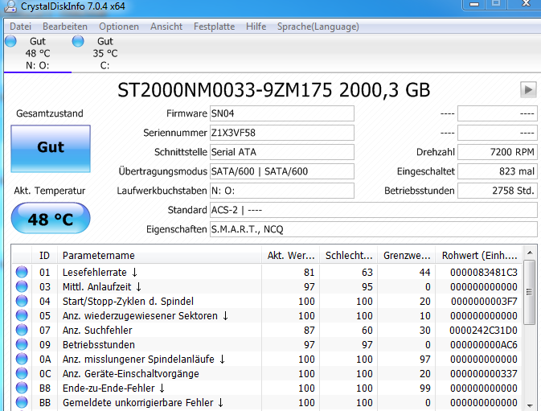The height and width of the screenshot is (411, 541).
Task: Click the Laufwerkbuchstaben field N: O:
Action: [282, 191]
